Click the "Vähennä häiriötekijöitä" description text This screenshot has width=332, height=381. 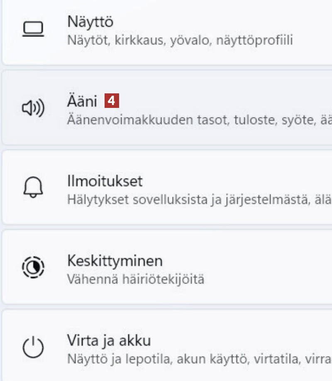[x=135, y=279]
